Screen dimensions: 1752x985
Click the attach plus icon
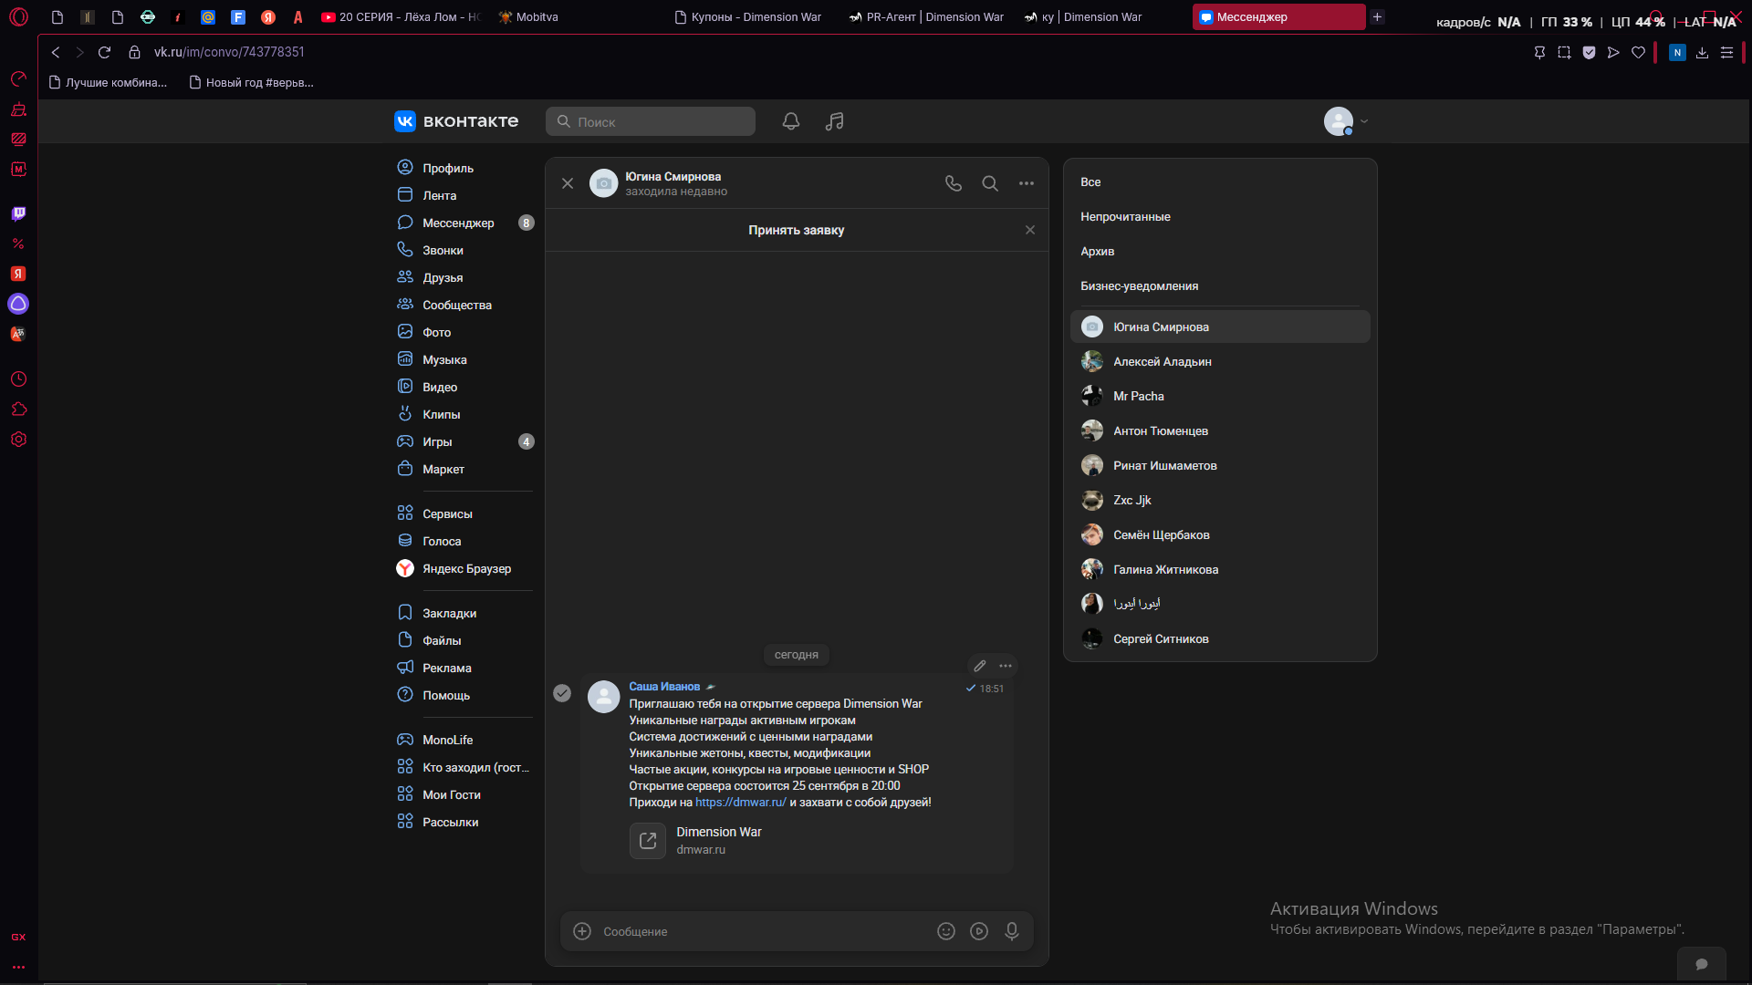pyautogui.click(x=582, y=931)
